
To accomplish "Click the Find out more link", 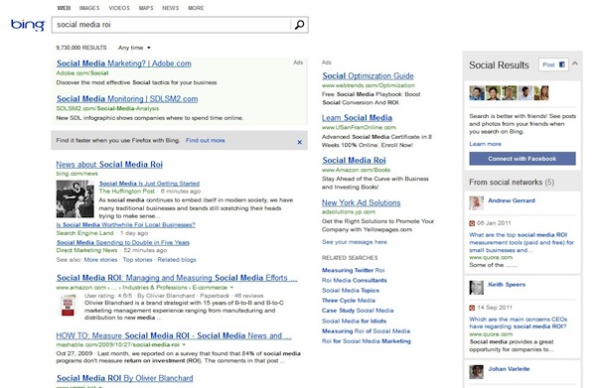I will click(x=206, y=141).
